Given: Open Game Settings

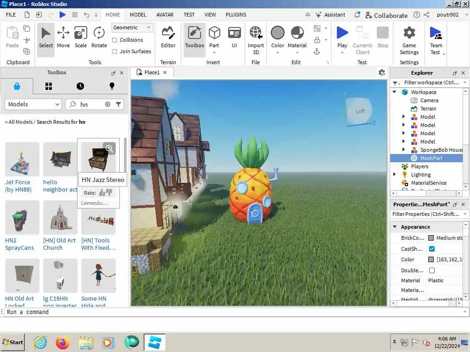Looking at the screenshot, I should point(409,40).
